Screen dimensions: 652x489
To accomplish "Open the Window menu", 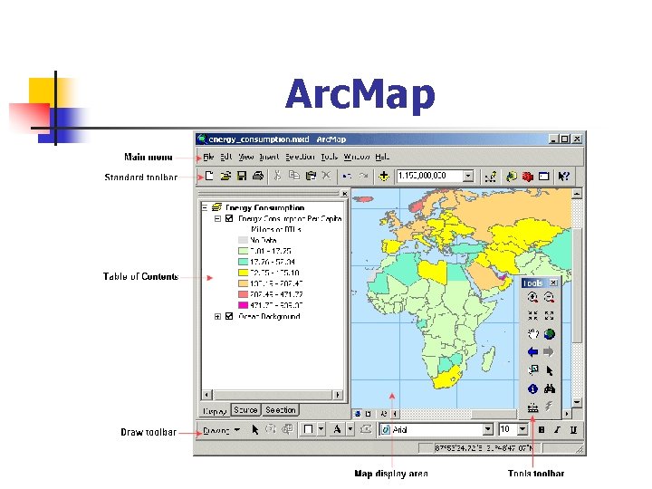I will [357, 157].
